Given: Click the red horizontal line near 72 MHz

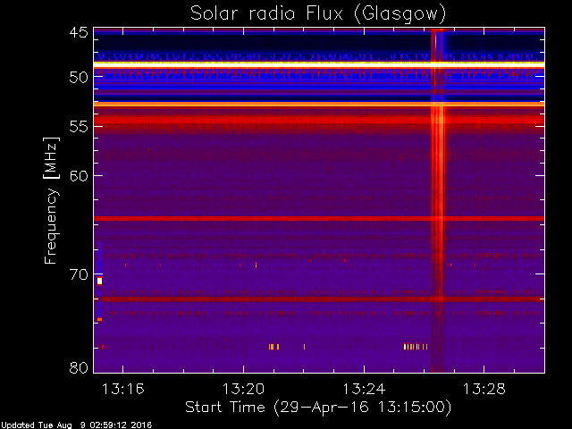Looking at the screenshot, I should click(319, 299).
